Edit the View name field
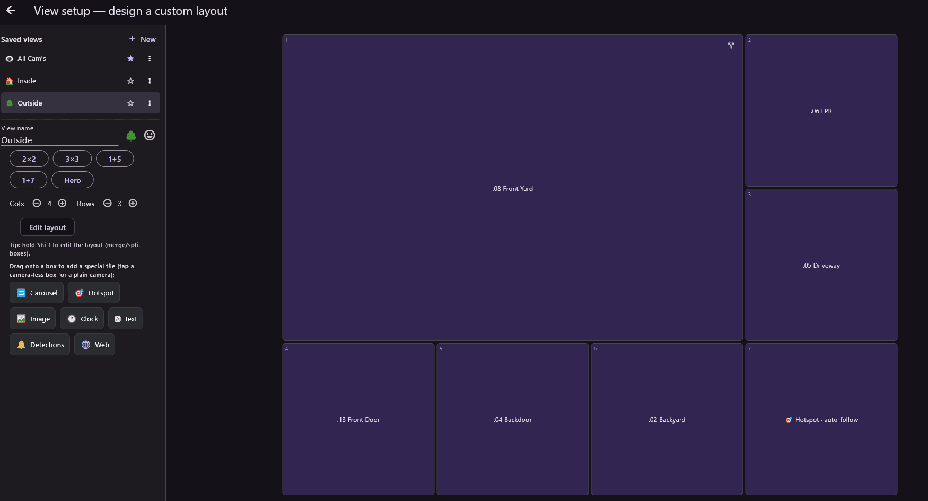The height and width of the screenshot is (501, 928). pos(59,140)
